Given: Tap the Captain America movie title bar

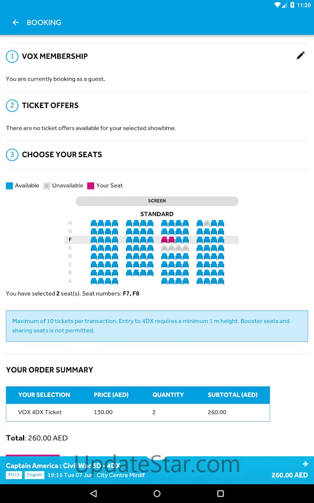Looking at the screenshot, I should (x=63, y=466).
